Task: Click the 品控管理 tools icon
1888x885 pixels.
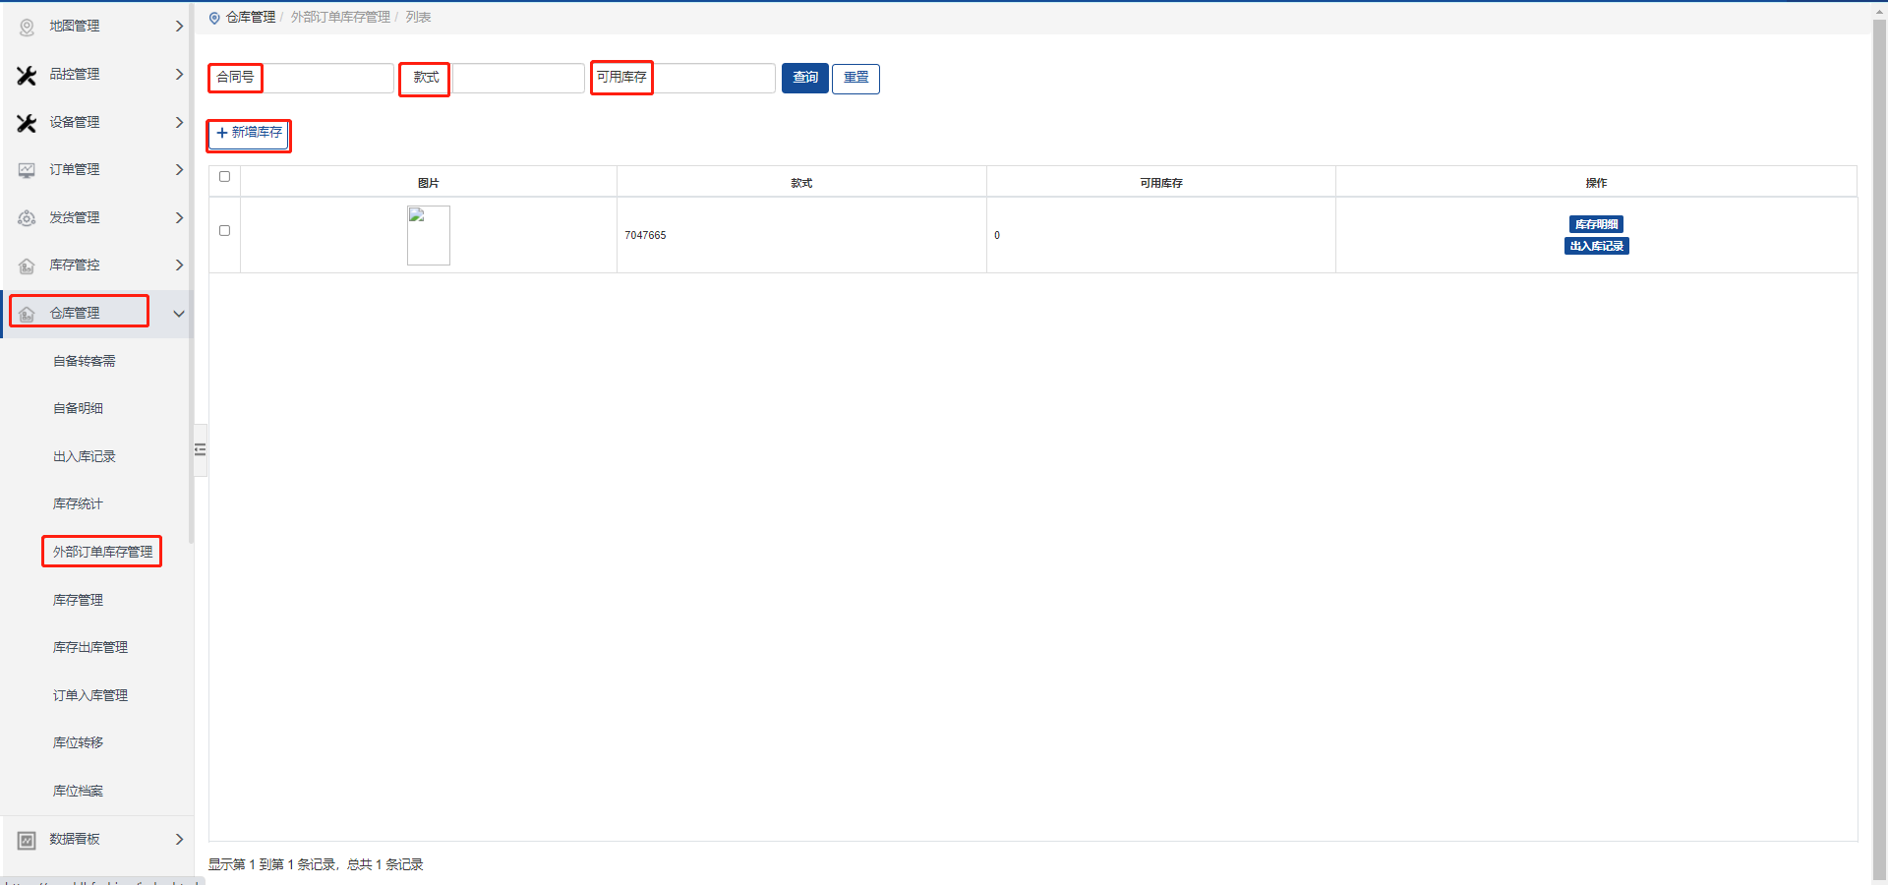Action: [27, 75]
